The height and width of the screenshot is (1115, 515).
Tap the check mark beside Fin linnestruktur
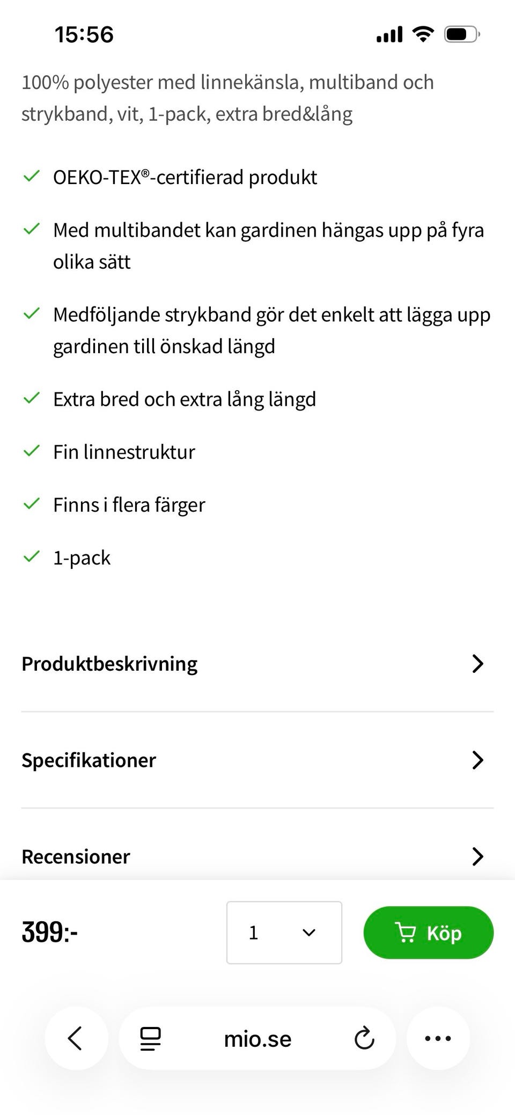click(32, 451)
